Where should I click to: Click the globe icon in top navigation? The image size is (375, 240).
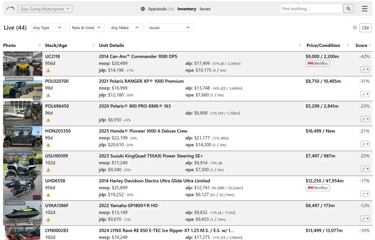143,9
